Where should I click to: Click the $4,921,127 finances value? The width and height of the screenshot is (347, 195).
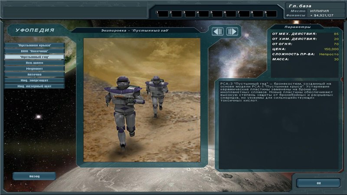(322, 16)
